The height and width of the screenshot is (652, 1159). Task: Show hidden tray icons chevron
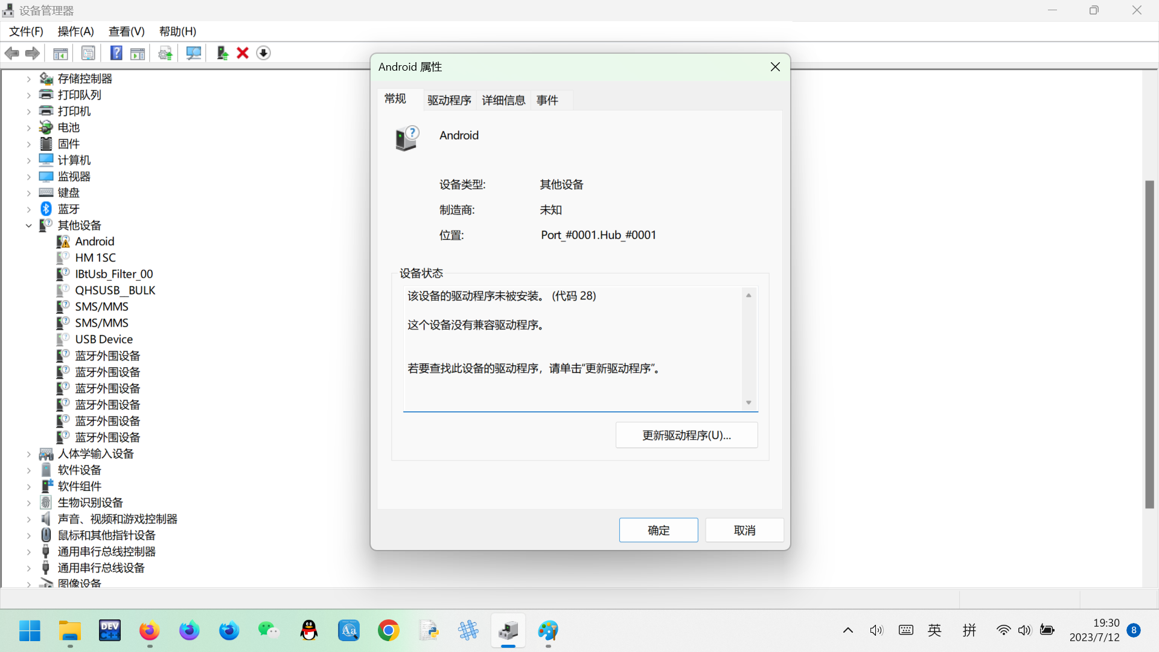point(848,631)
